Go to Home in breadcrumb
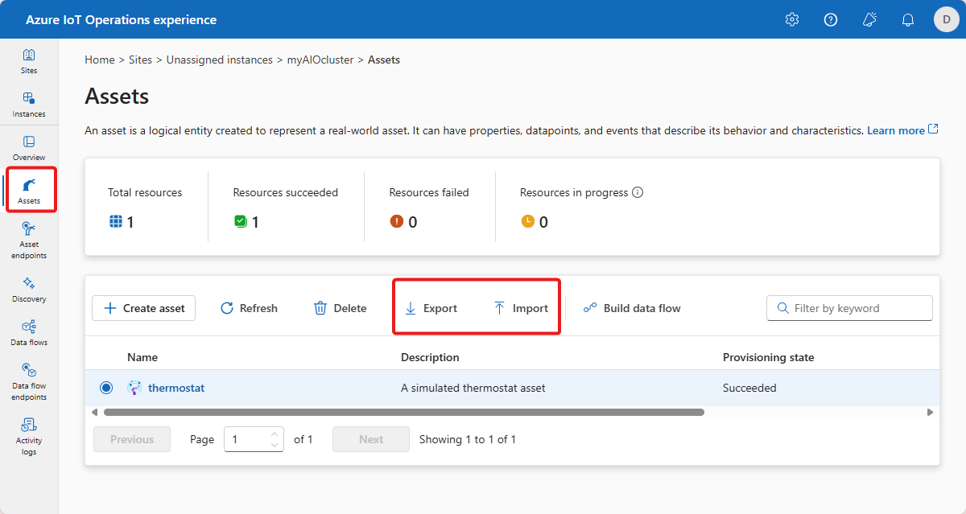The width and height of the screenshot is (966, 514). point(100,60)
